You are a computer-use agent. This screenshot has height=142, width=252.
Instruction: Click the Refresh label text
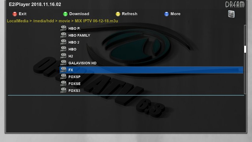[129, 14]
